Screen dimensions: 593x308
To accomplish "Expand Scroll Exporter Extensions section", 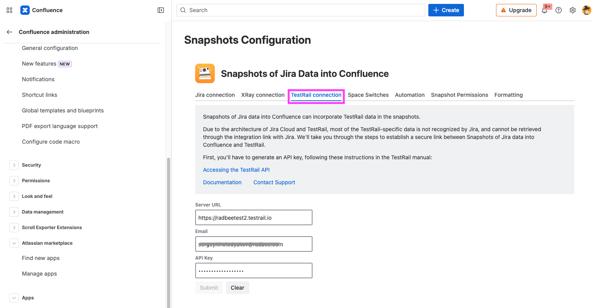I will (x=14, y=228).
